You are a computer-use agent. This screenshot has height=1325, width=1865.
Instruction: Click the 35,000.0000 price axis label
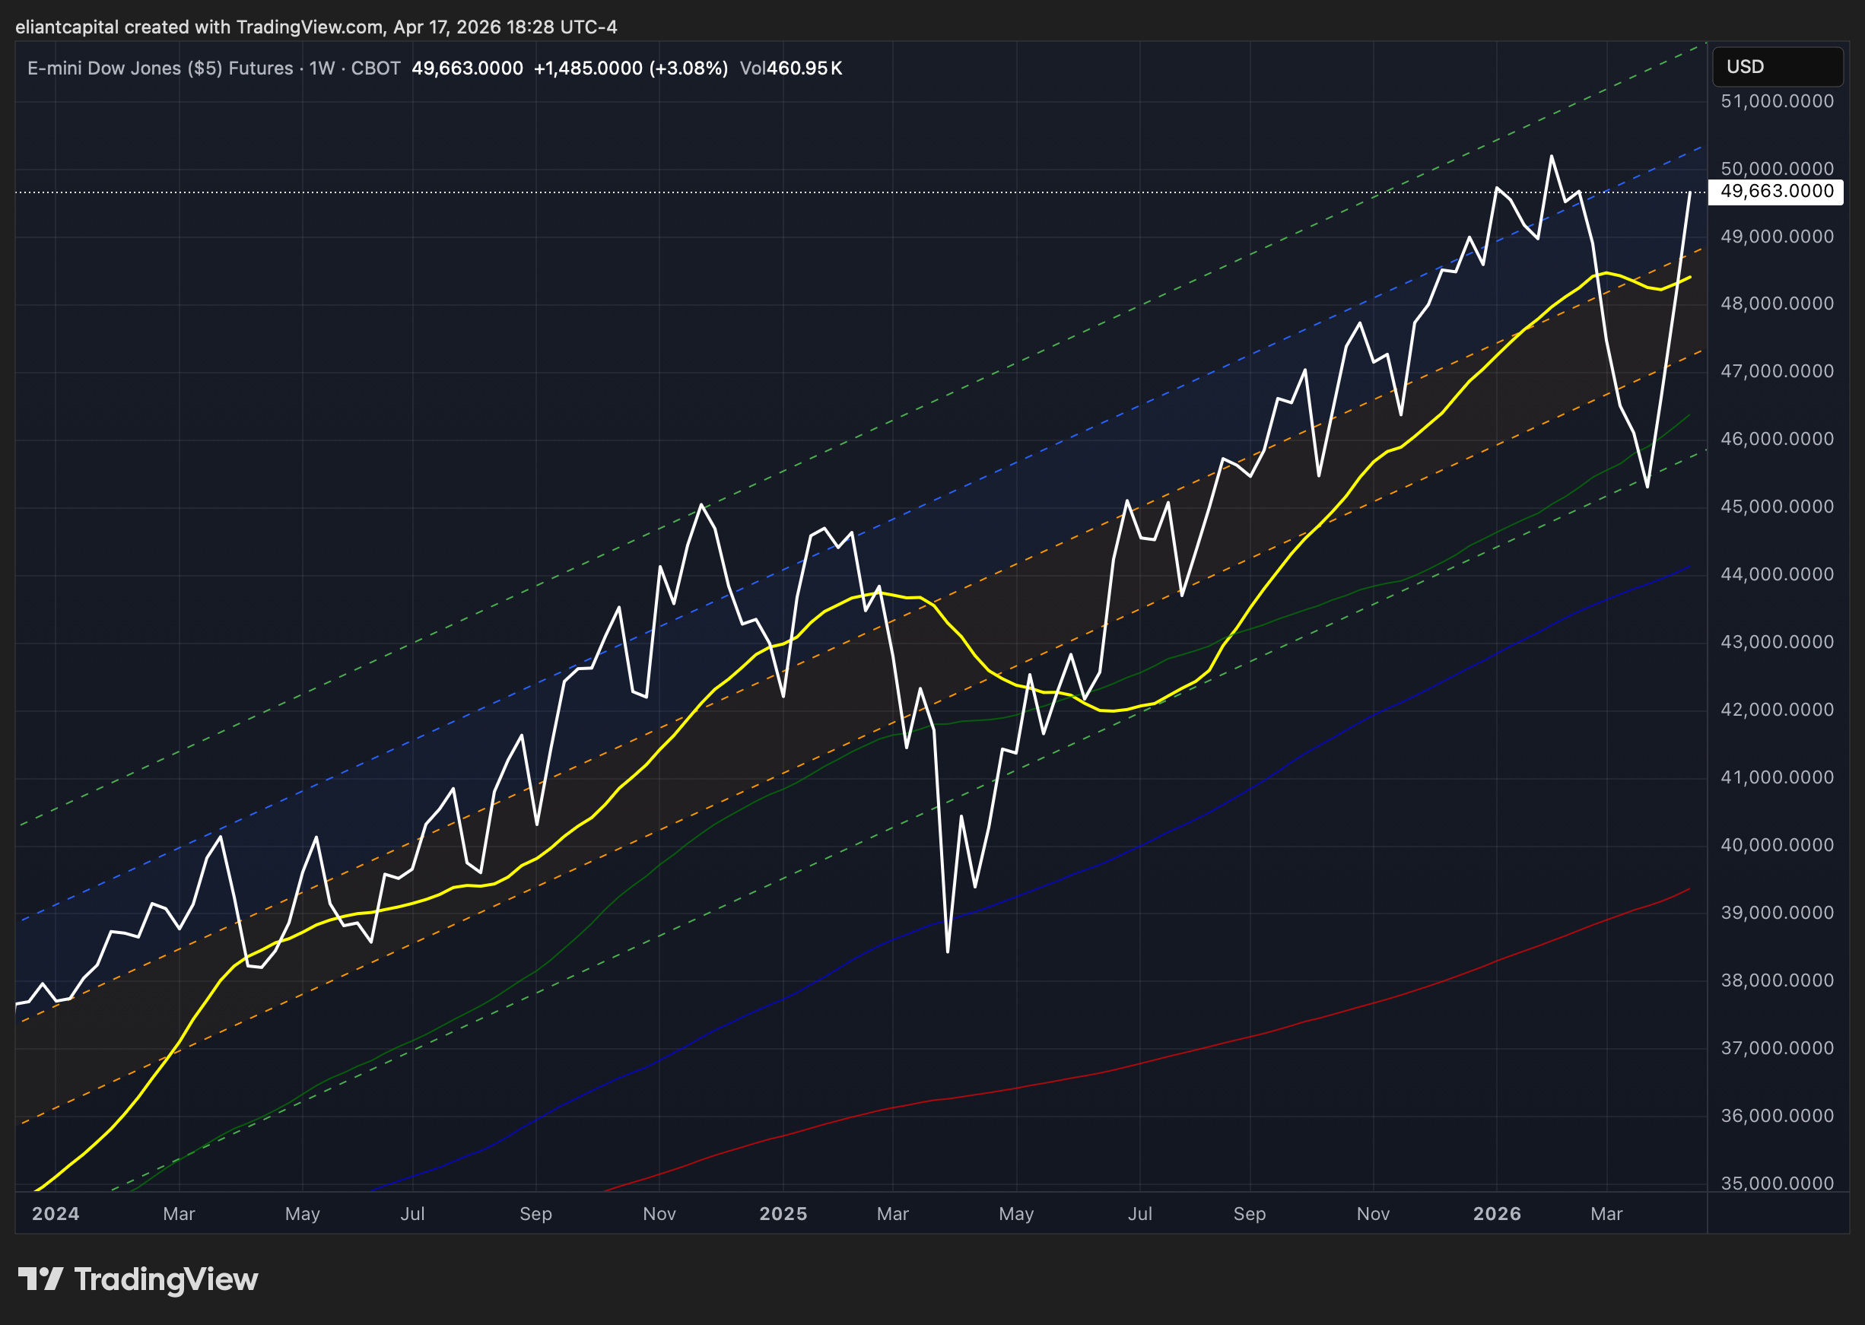(1776, 1183)
